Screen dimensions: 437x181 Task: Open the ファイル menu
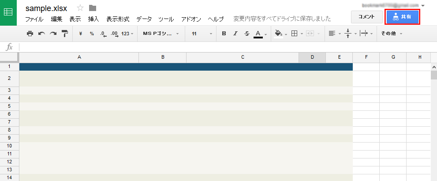[x=34, y=19]
